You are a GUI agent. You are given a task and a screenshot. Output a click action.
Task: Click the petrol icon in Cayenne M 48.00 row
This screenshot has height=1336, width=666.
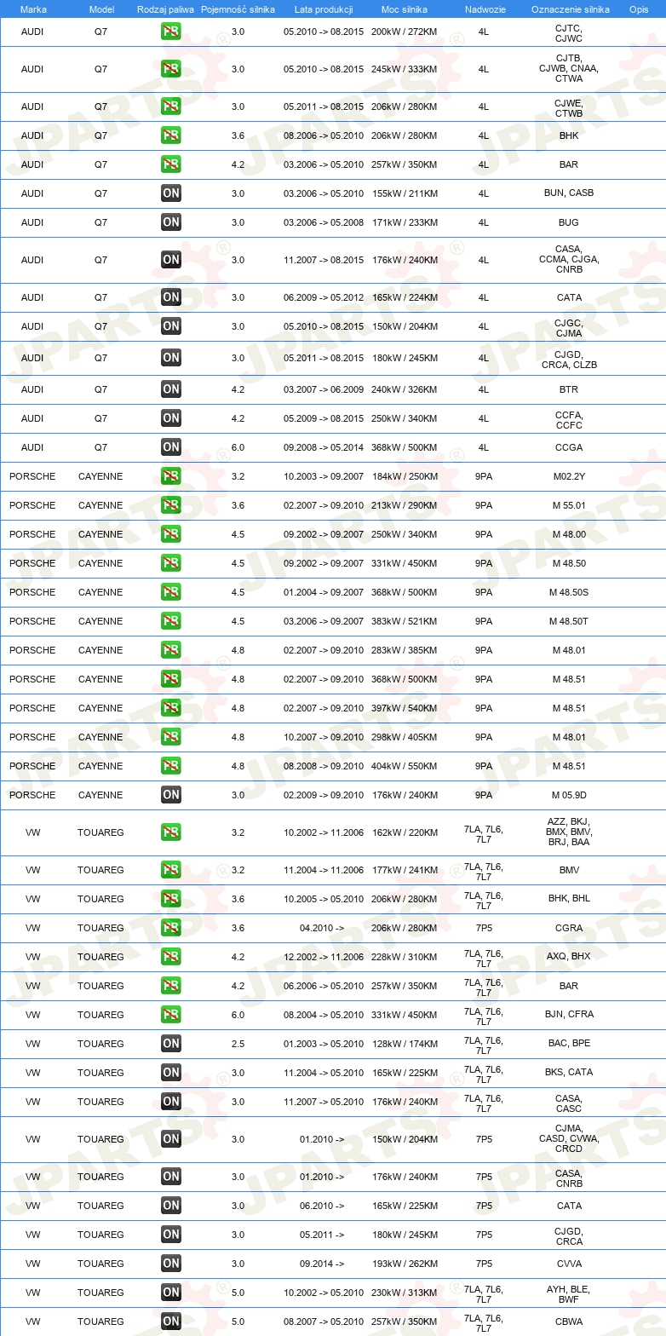point(171,534)
